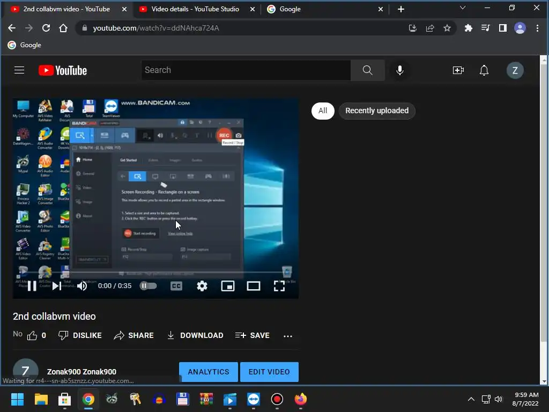
Task: Download the video
Action: pos(195,335)
